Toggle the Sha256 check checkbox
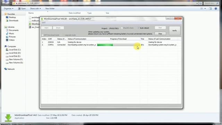The image size is (222, 125). click(122, 28)
